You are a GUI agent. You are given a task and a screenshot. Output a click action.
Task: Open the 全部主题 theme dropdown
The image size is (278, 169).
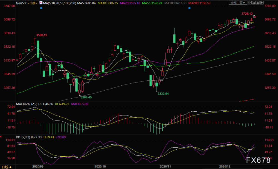pos(238,3)
